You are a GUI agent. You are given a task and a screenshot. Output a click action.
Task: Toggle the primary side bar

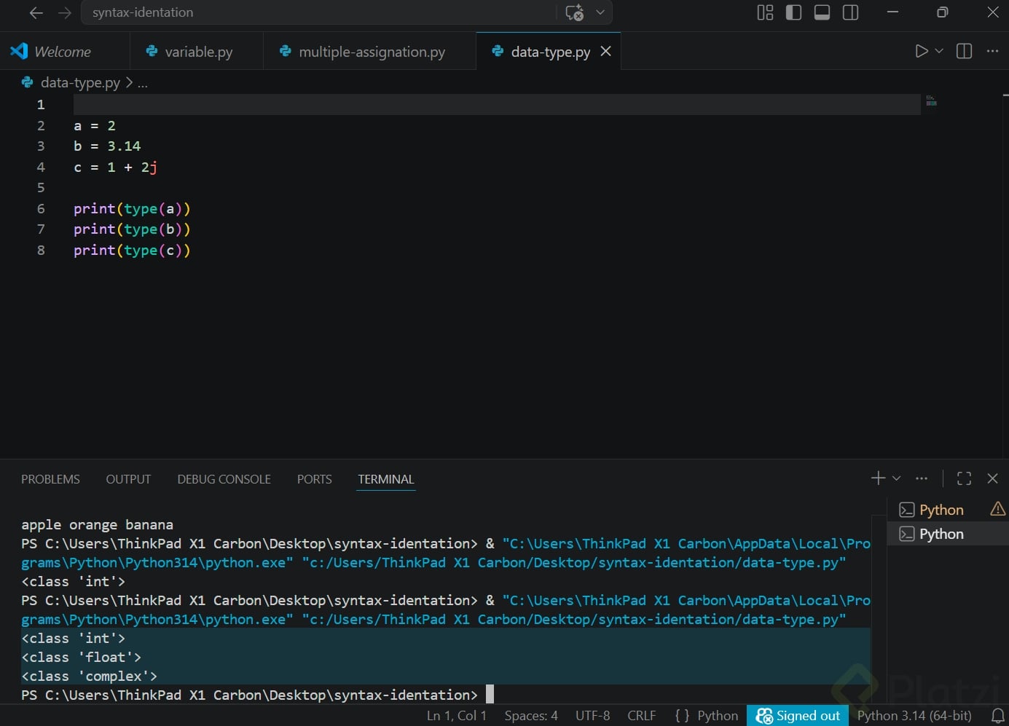coord(793,12)
